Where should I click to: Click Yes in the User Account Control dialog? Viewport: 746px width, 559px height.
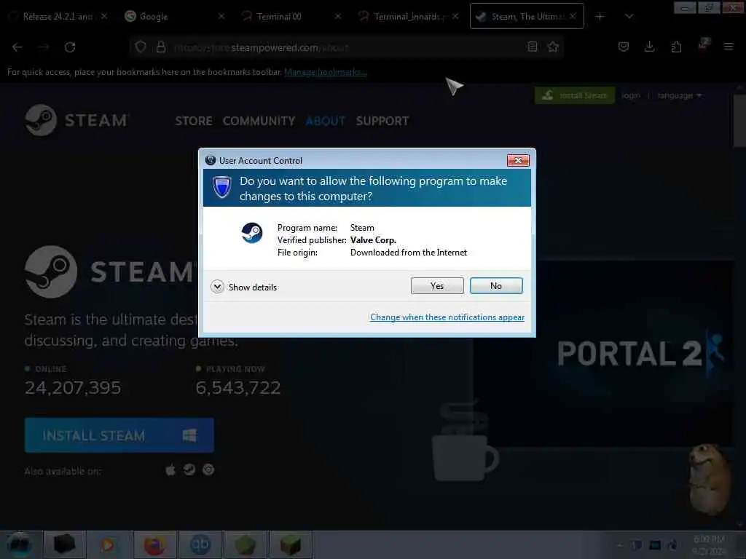point(437,285)
